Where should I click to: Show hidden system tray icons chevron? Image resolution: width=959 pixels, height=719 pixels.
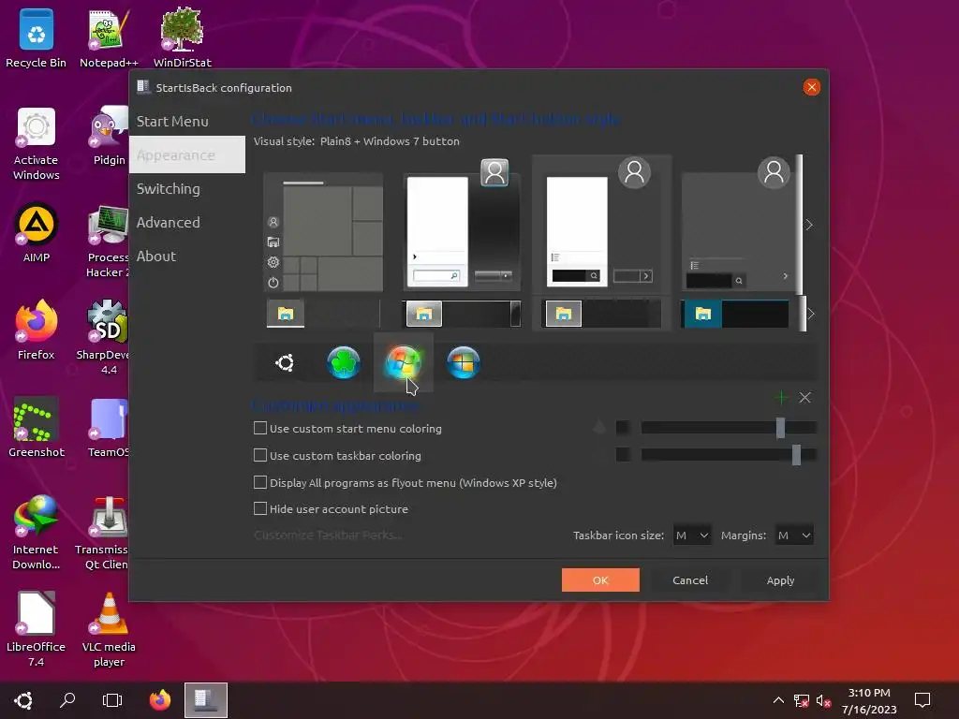point(778,700)
